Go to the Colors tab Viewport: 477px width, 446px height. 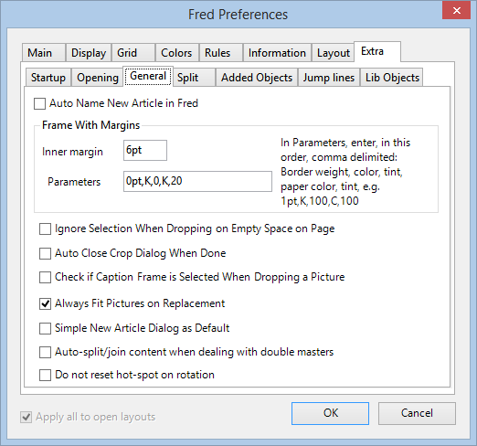(x=177, y=53)
